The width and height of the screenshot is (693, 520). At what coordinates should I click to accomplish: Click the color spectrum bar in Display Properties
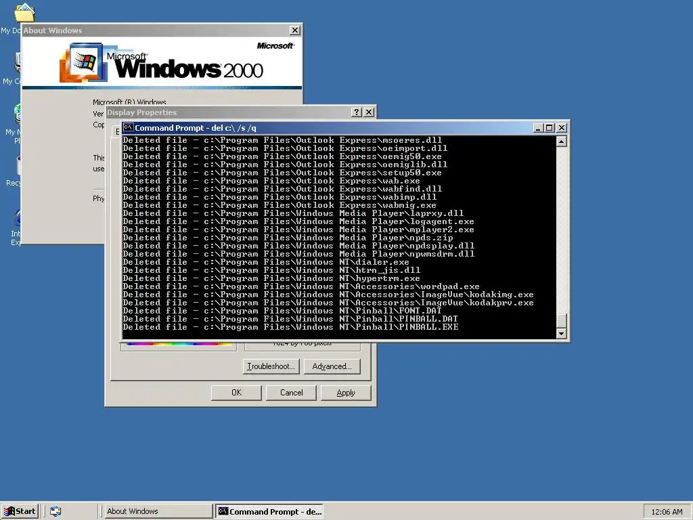click(179, 343)
